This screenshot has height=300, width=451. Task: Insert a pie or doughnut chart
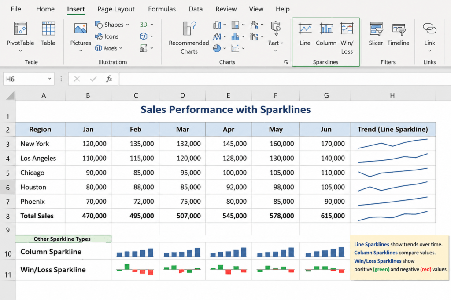[217, 48]
